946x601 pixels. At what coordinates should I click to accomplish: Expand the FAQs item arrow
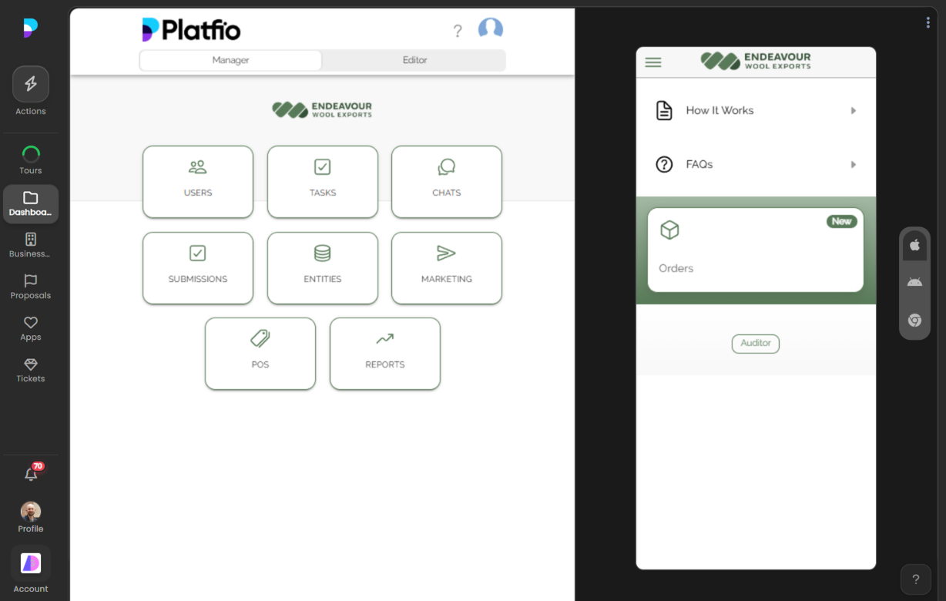[x=853, y=165]
